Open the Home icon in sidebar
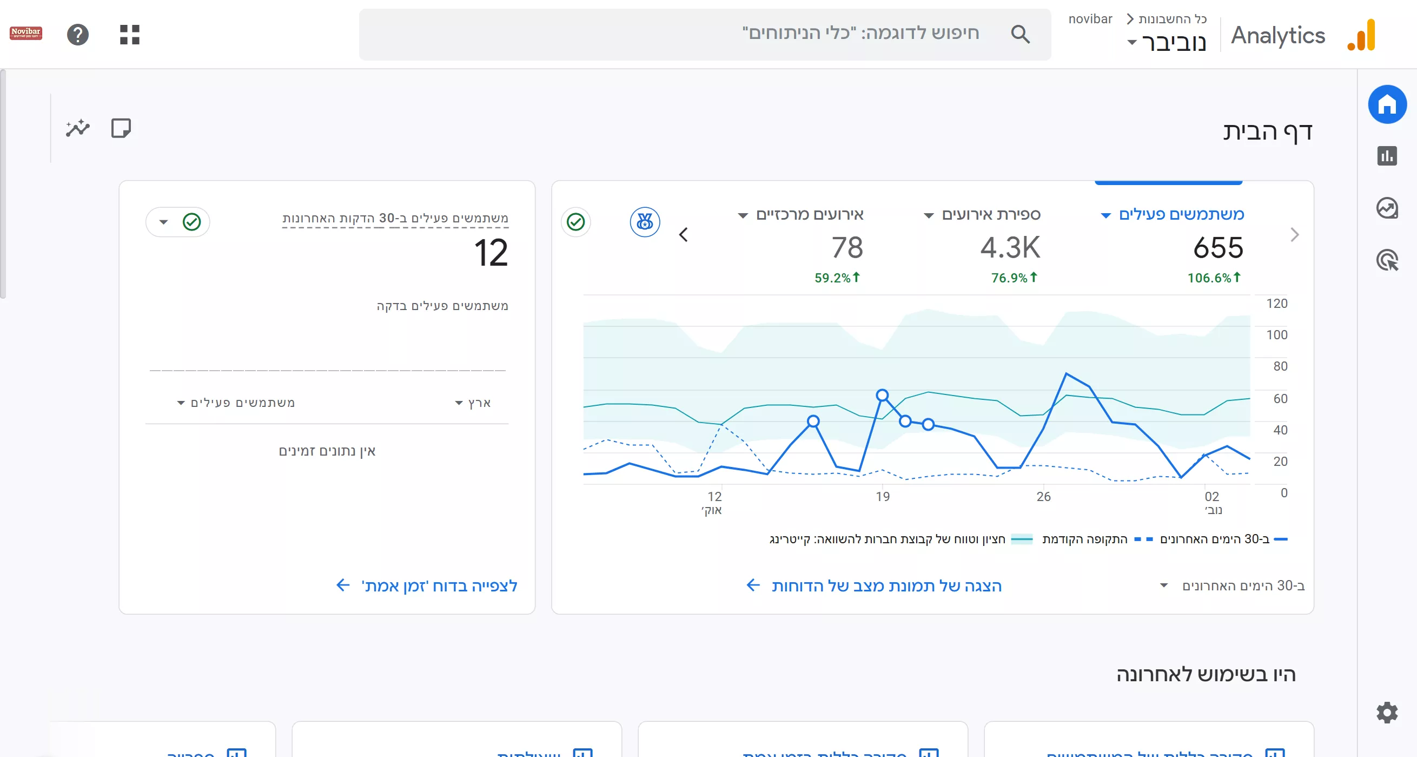Viewport: 1417px width, 757px height. [x=1387, y=104]
